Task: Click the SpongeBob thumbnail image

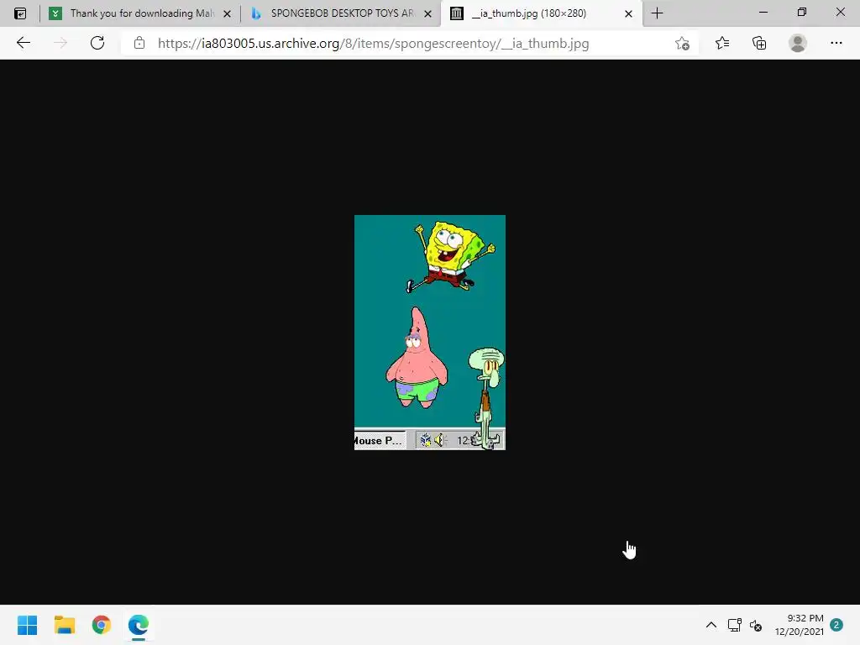Action: coord(429,332)
